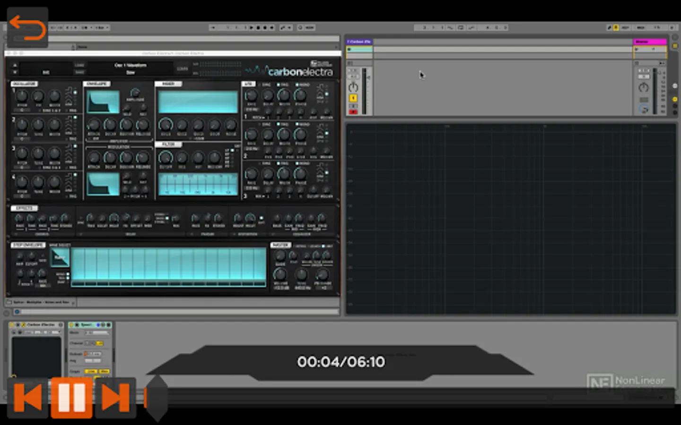This screenshot has width=681, height=425.
Task: Enable Oscillator 1 Trig checkbox
Action: (x=72, y=110)
